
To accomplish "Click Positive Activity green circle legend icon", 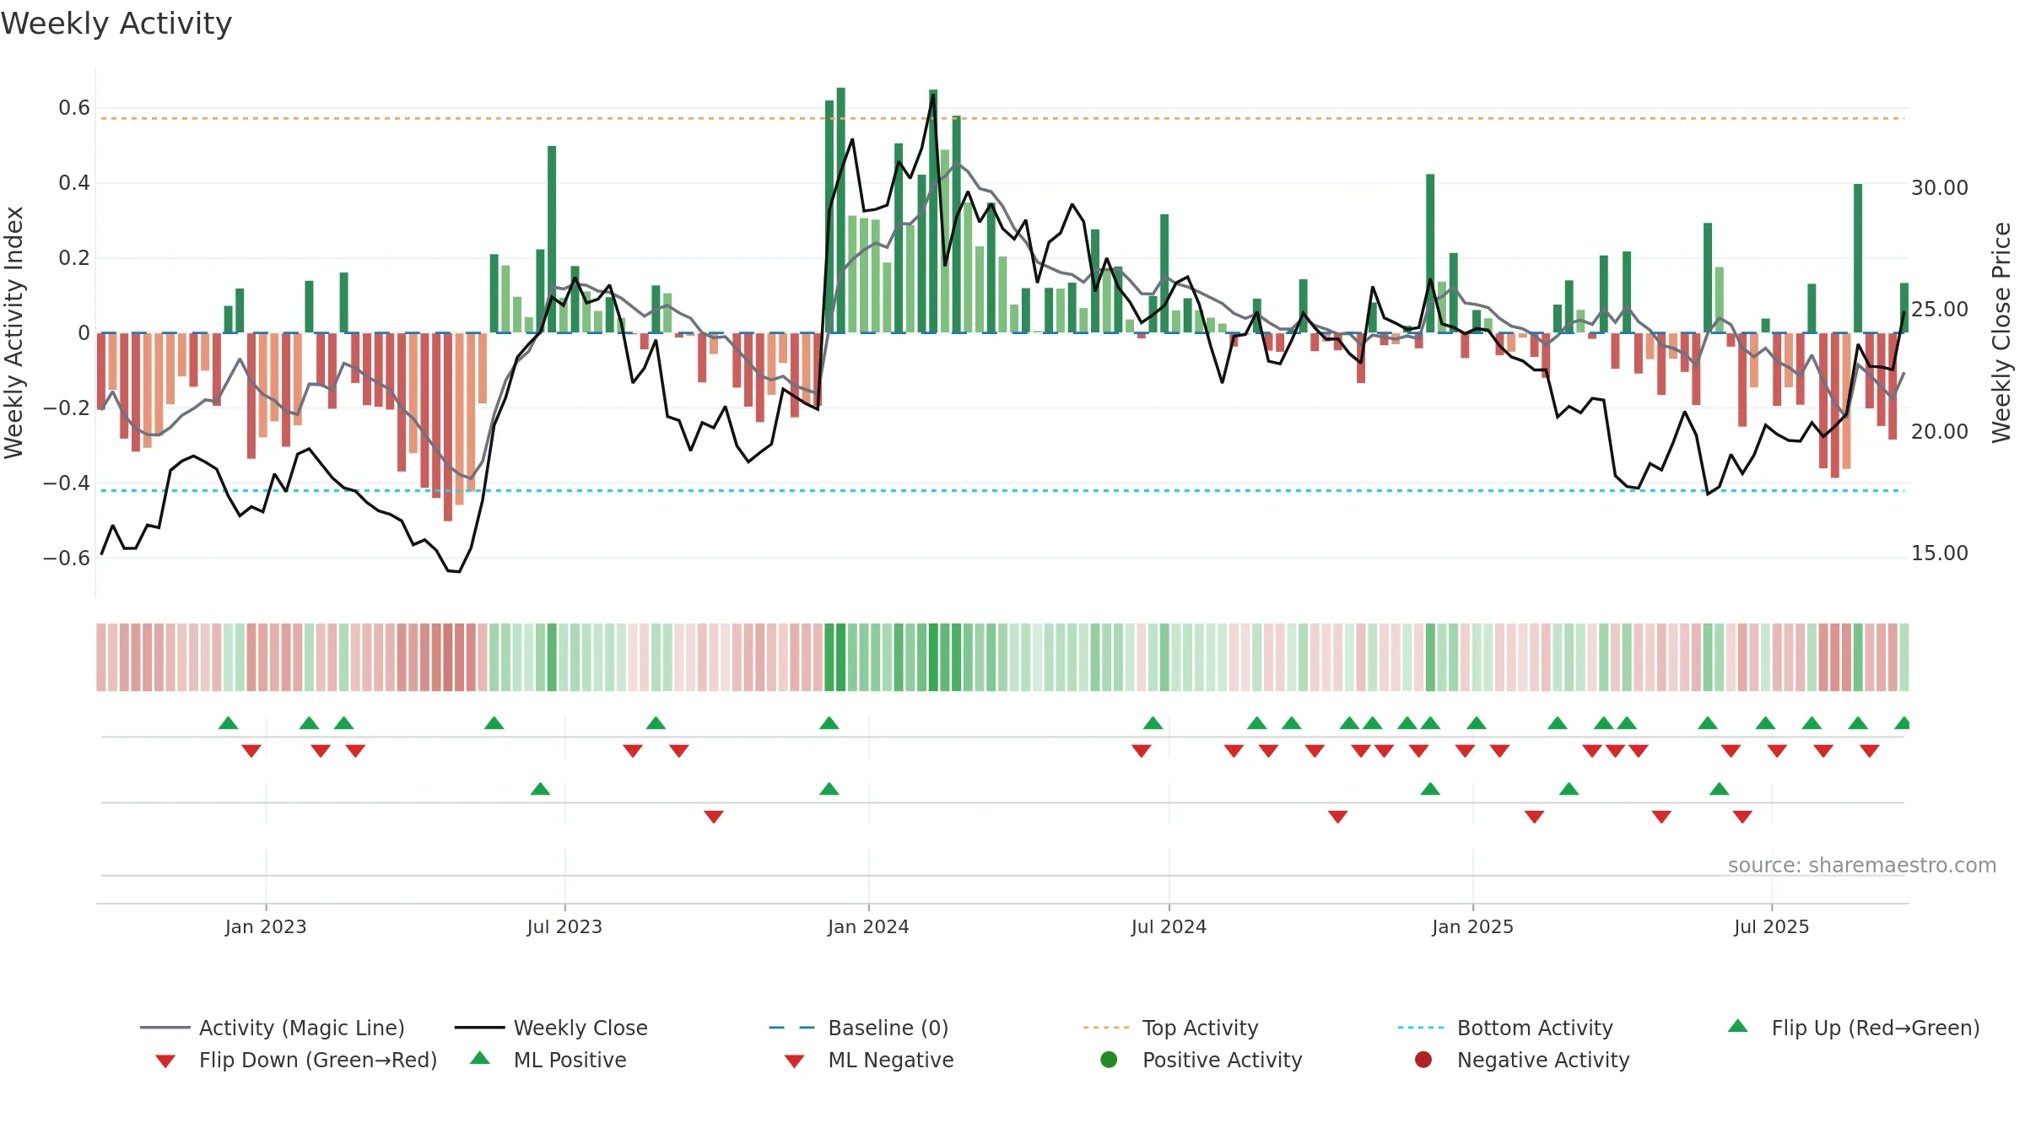I will coord(1110,1060).
